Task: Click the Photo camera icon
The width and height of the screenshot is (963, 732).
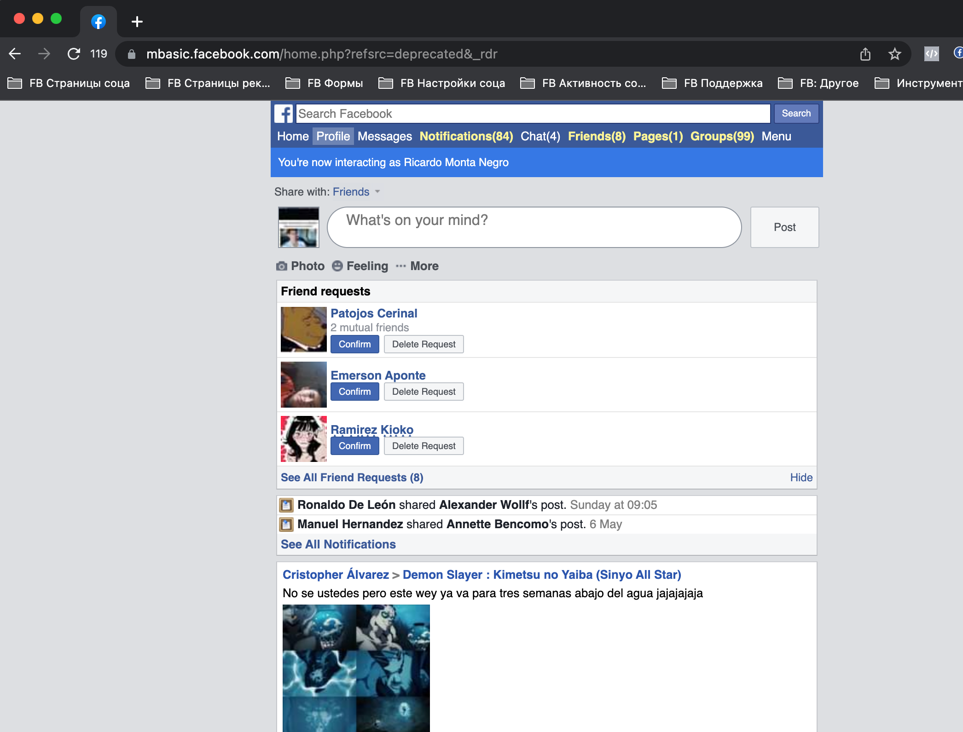Action: (282, 266)
